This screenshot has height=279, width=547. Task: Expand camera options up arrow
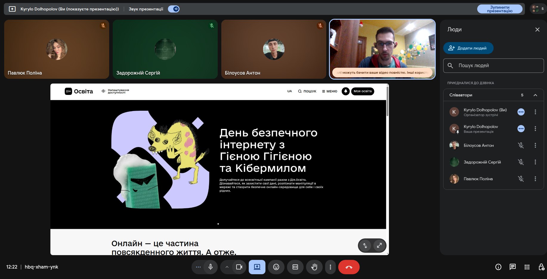(227, 267)
